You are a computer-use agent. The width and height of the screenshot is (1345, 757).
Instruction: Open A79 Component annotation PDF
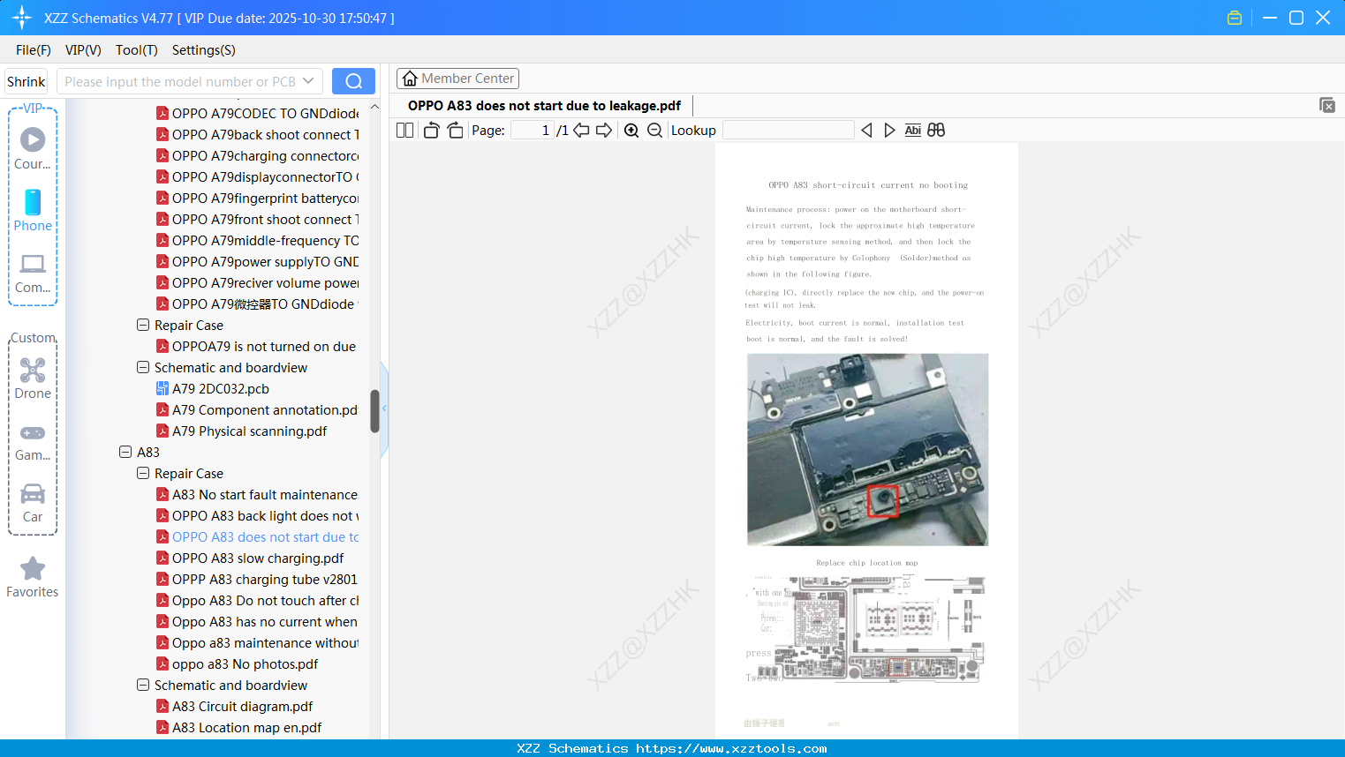point(257,409)
